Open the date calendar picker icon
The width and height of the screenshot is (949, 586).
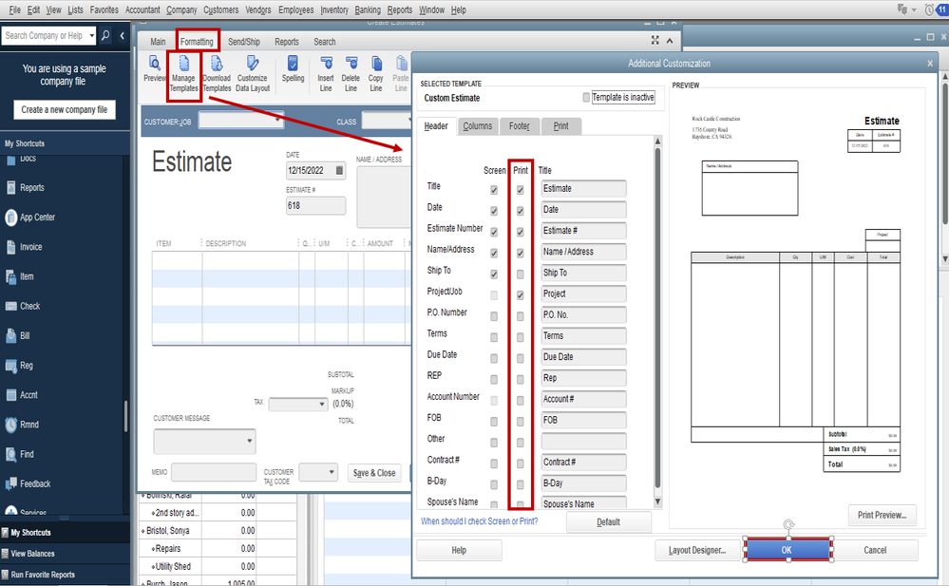point(339,171)
